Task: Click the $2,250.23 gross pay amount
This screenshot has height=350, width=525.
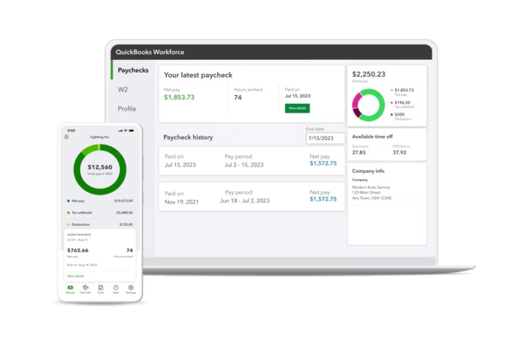Action: [369, 74]
